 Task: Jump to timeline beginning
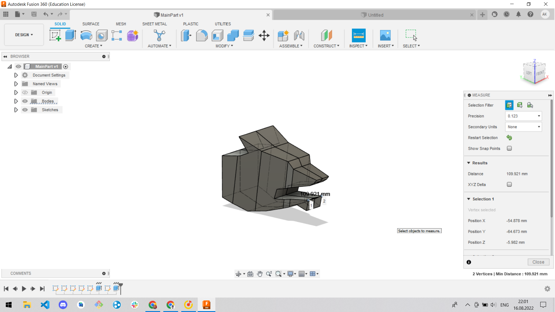[6, 289]
